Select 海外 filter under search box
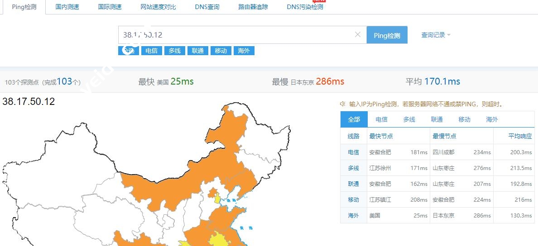This screenshot has width=538, height=246. tap(244, 51)
